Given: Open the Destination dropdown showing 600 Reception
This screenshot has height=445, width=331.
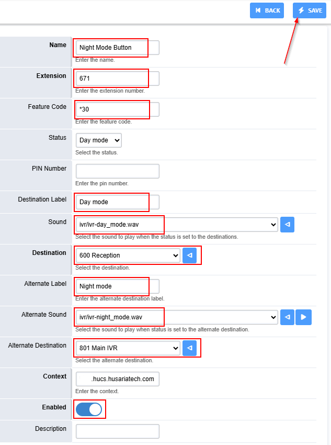Looking at the screenshot, I should [x=128, y=255].
